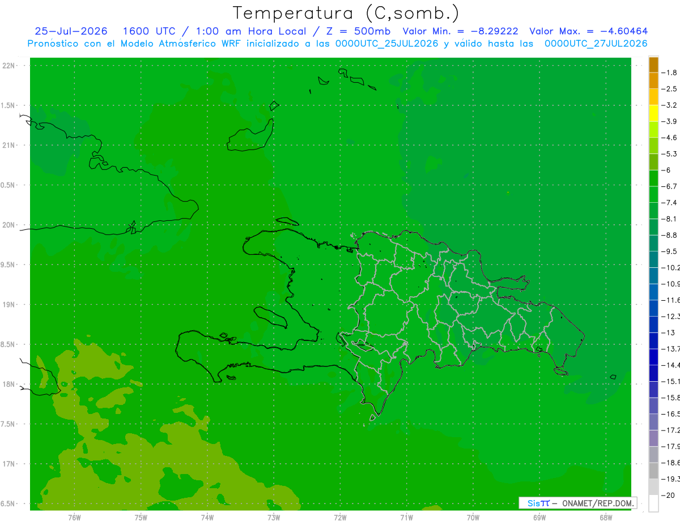Click the 'Temperatura (C,somb.)' title
The height and width of the screenshot is (525, 680).
346,13
